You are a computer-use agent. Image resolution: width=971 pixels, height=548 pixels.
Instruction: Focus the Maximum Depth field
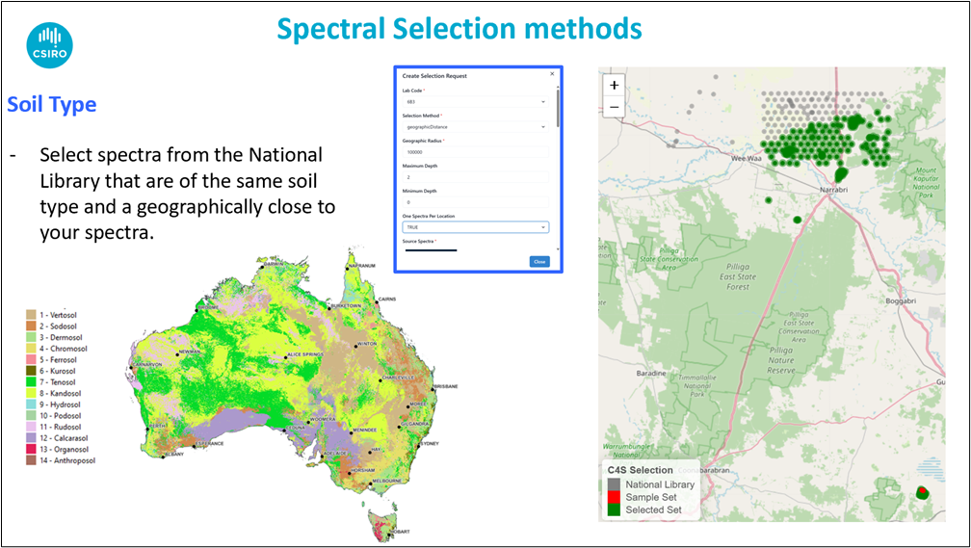(475, 177)
